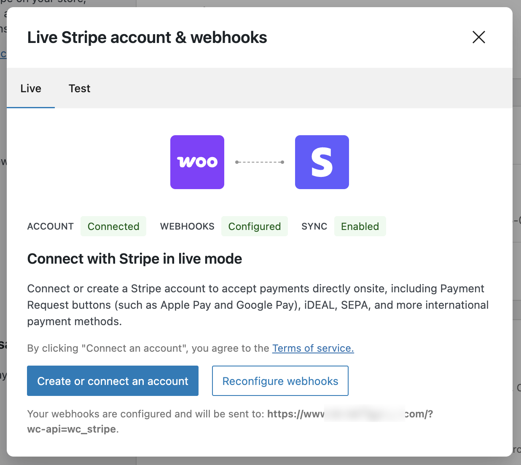521x465 pixels.
Task: Click the ACCOUNT label
Action: 51,226
